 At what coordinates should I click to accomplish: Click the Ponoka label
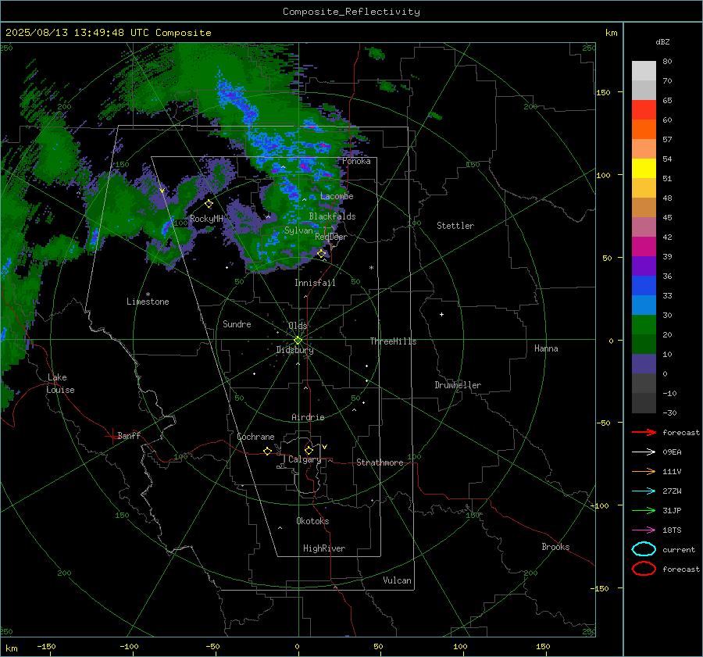click(x=356, y=161)
